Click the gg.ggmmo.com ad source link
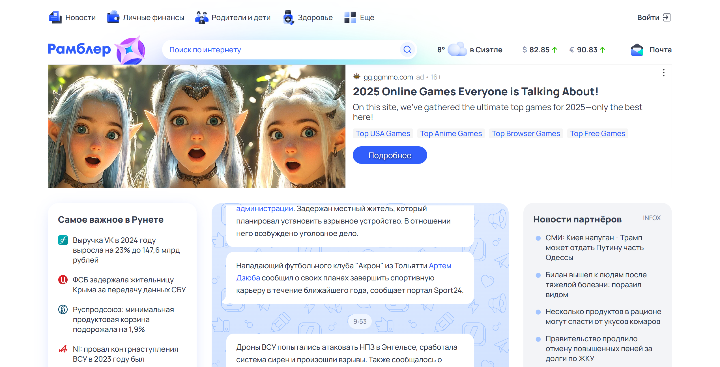 388,77
